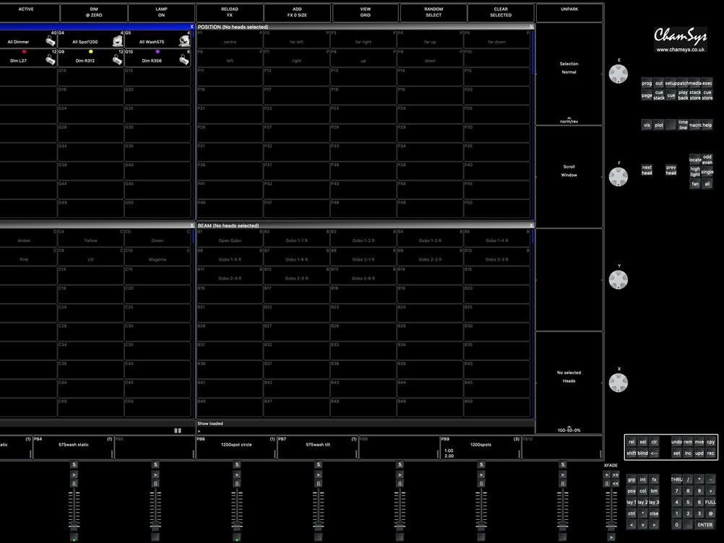Click the THRU key on keypad

tap(677, 479)
